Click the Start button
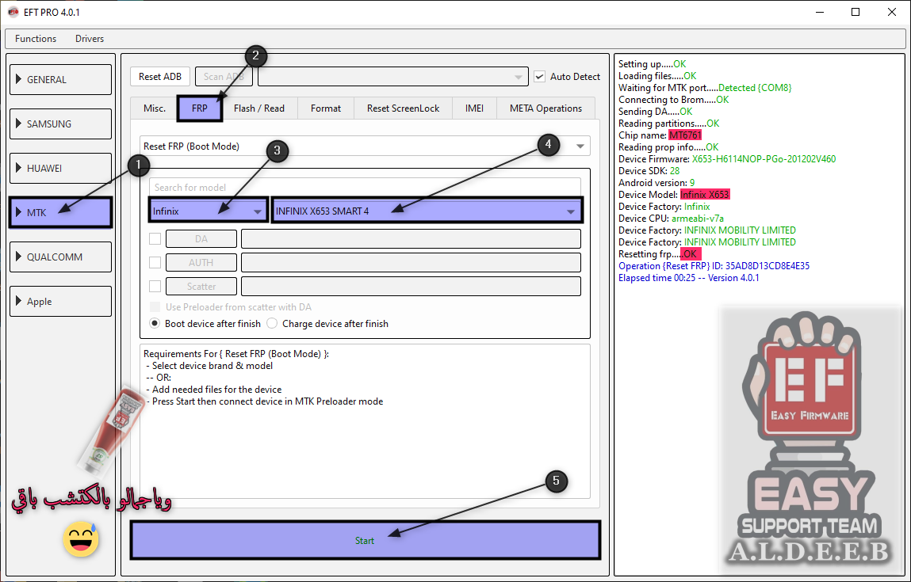Image resolution: width=911 pixels, height=582 pixels. click(x=365, y=540)
